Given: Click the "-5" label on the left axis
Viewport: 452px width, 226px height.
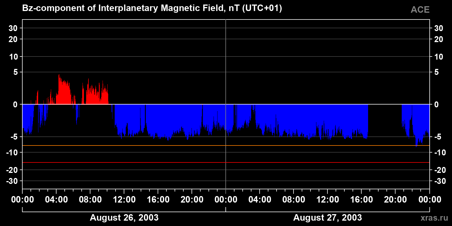Looking at the screenshot, I should [x=14, y=137].
